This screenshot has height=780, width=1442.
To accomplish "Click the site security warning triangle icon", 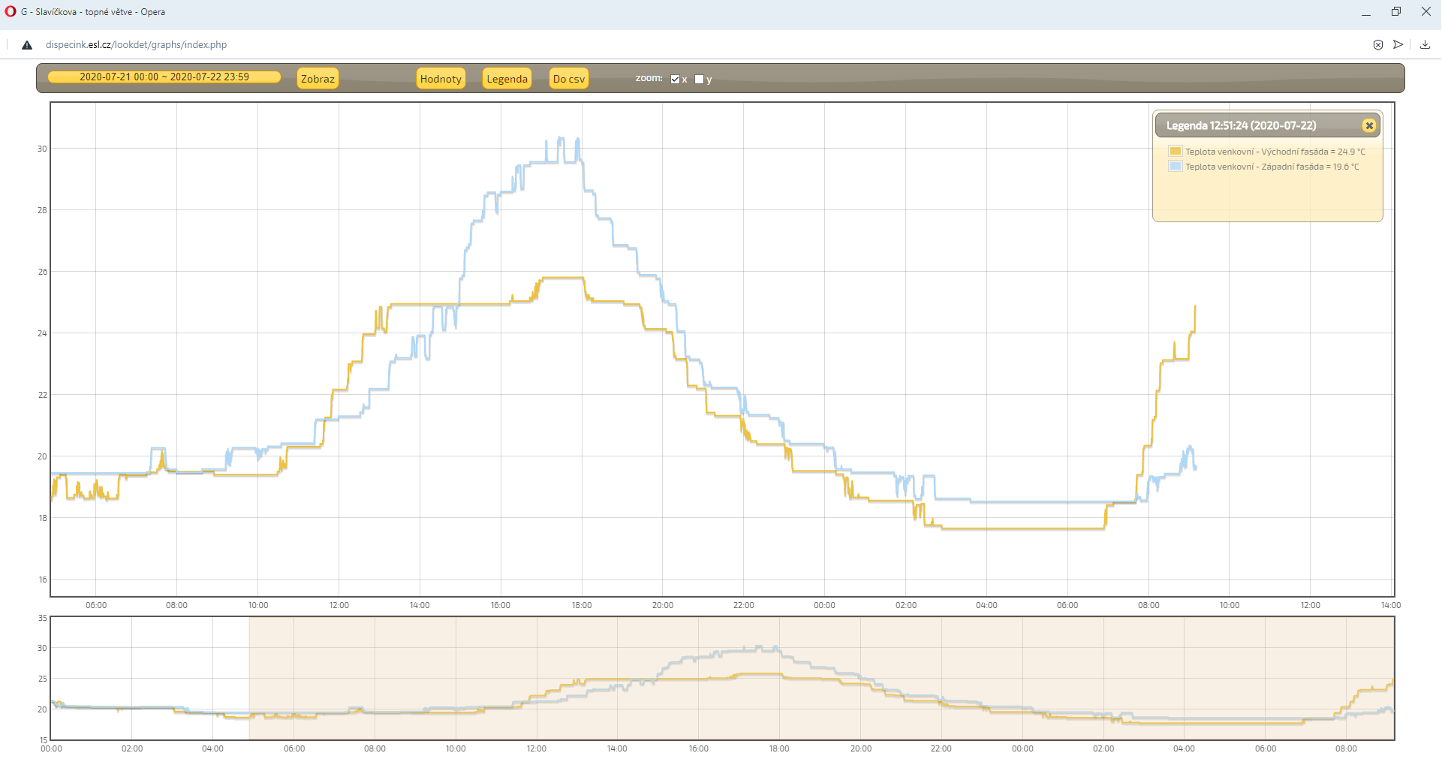I will coord(27,45).
